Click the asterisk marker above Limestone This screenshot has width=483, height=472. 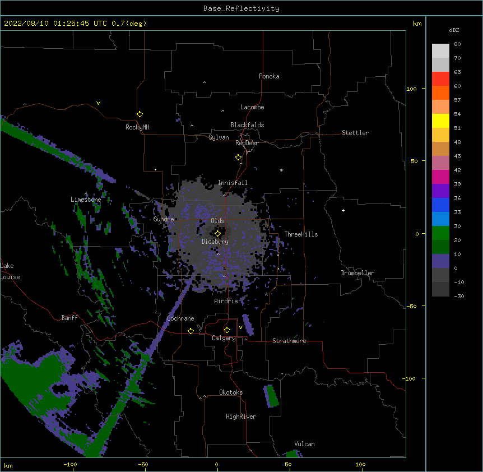pos(86,193)
